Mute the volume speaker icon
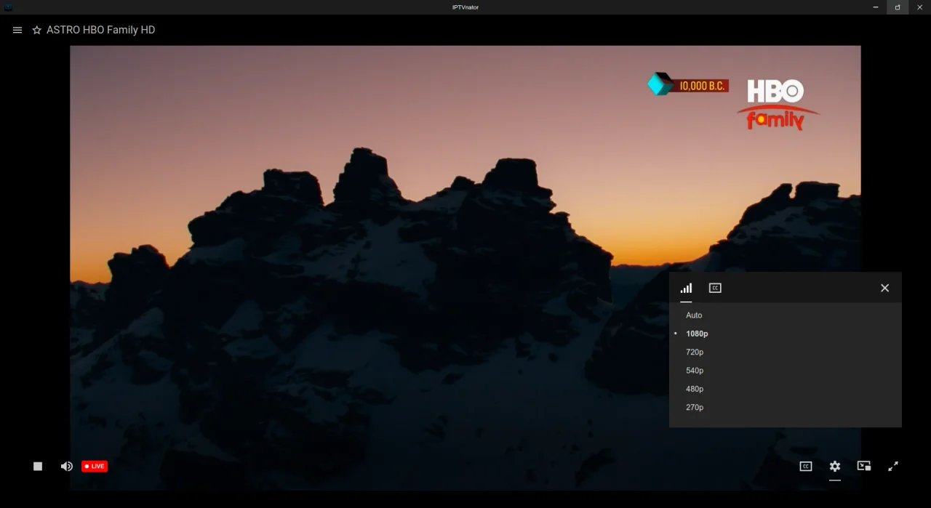Image resolution: width=931 pixels, height=508 pixels. coord(66,467)
